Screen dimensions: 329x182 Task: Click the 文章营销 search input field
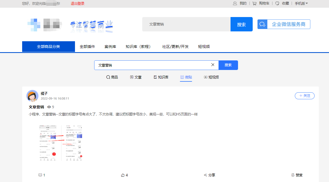(x=152, y=65)
